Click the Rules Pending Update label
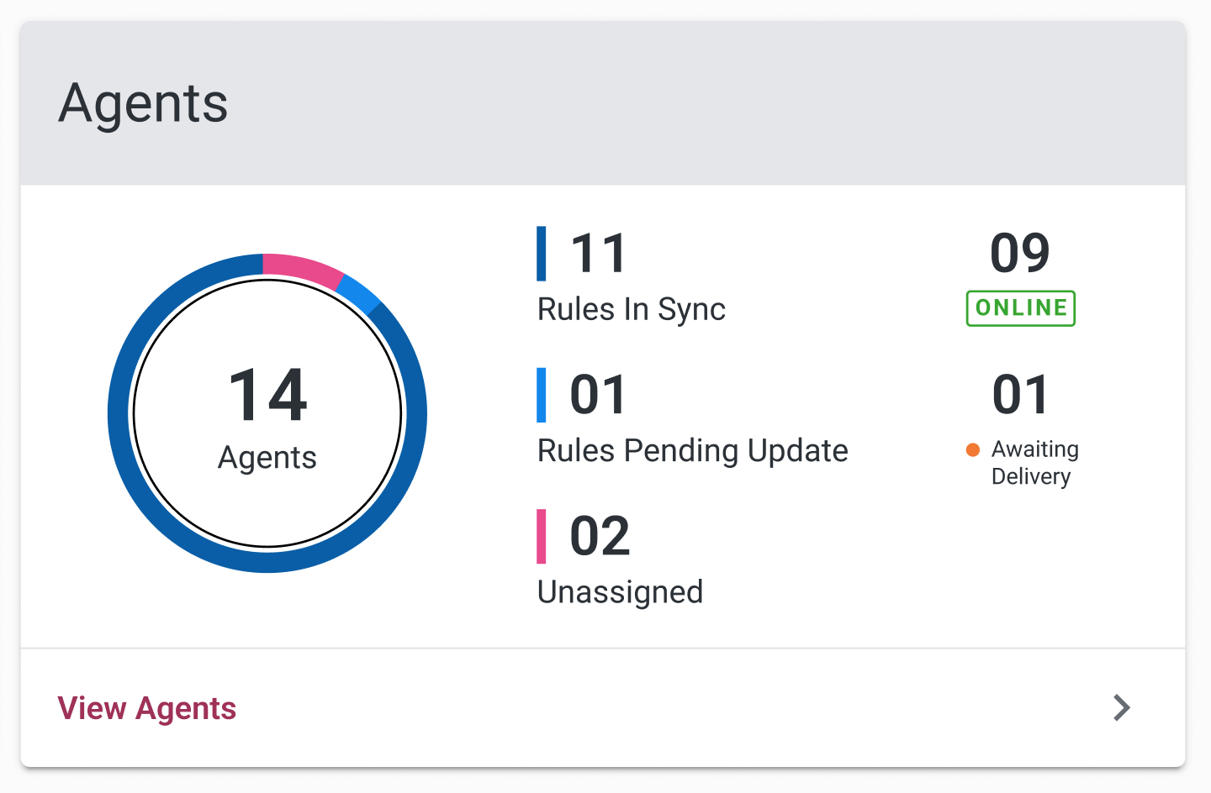 [x=693, y=451]
